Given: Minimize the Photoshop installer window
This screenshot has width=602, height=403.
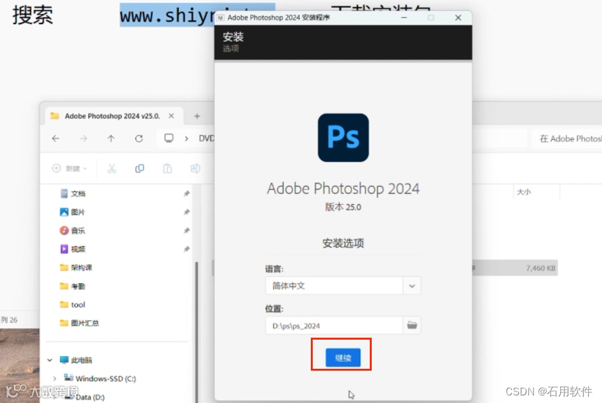Looking at the screenshot, I should (404, 18).
